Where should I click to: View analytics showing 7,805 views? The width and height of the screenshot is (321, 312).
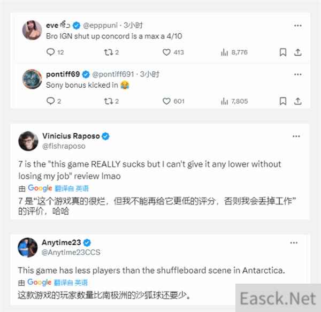[x=234, y=101]
